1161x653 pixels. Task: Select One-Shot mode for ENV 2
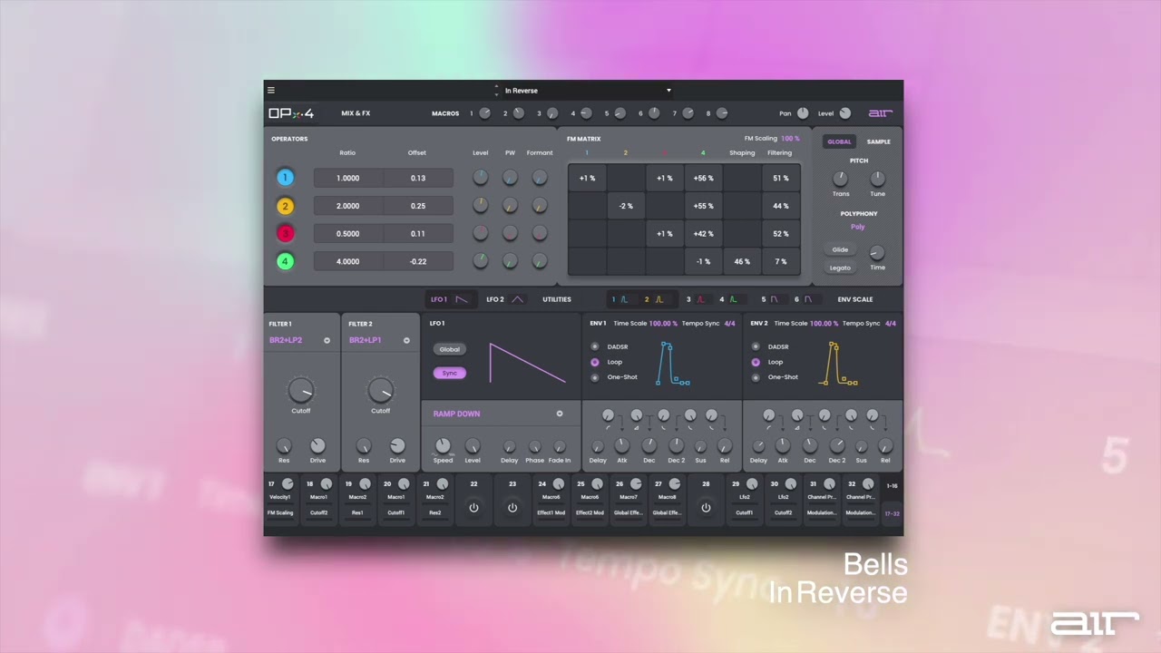pos(756,377)
